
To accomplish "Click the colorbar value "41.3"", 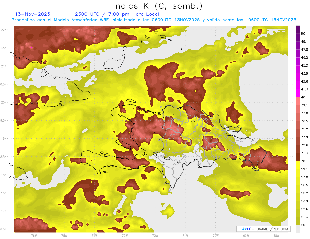I will 305,89.
